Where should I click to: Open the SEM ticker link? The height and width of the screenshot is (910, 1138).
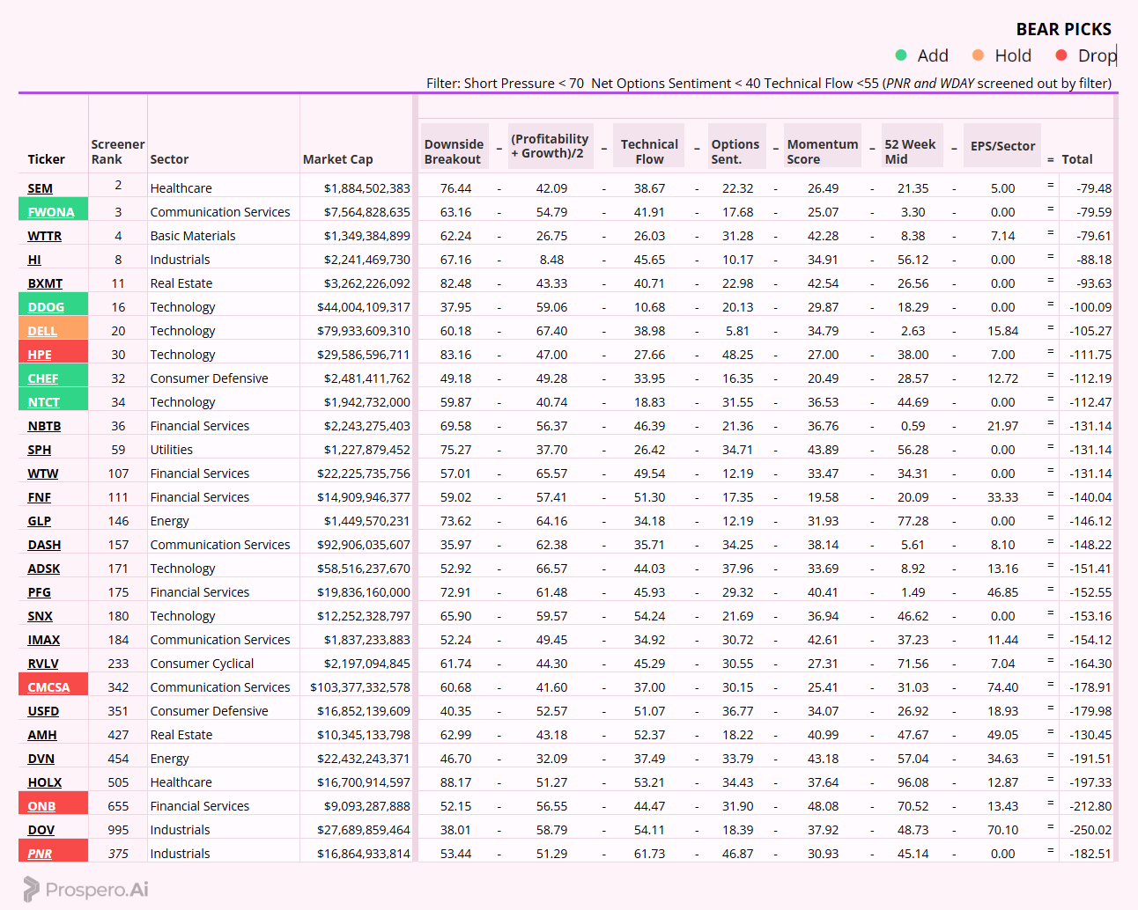pos(41,188)
